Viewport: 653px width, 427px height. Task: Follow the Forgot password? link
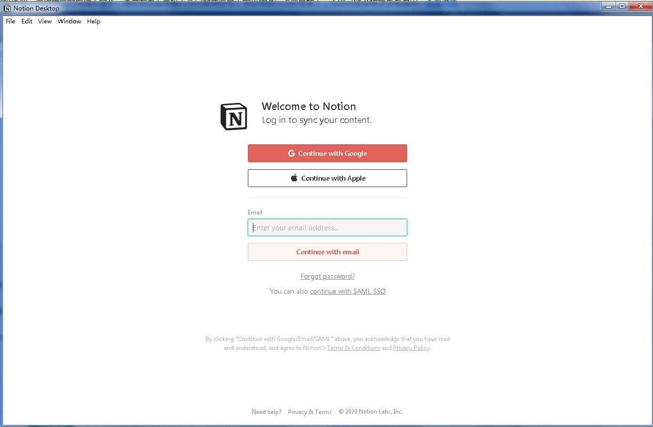327,276
